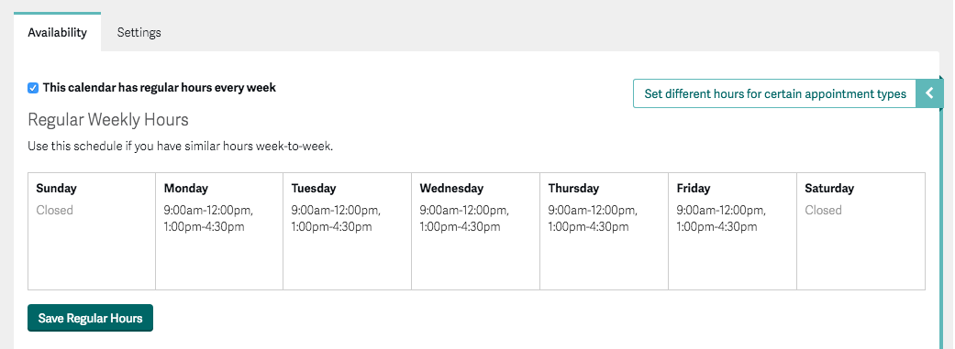Click the regular hours every week label
Viewport: 955px width, 349px height.
click(x=159, y=88)
